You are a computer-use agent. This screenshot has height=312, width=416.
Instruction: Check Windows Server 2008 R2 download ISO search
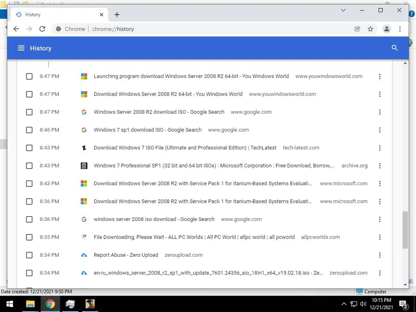coord(29,112)
